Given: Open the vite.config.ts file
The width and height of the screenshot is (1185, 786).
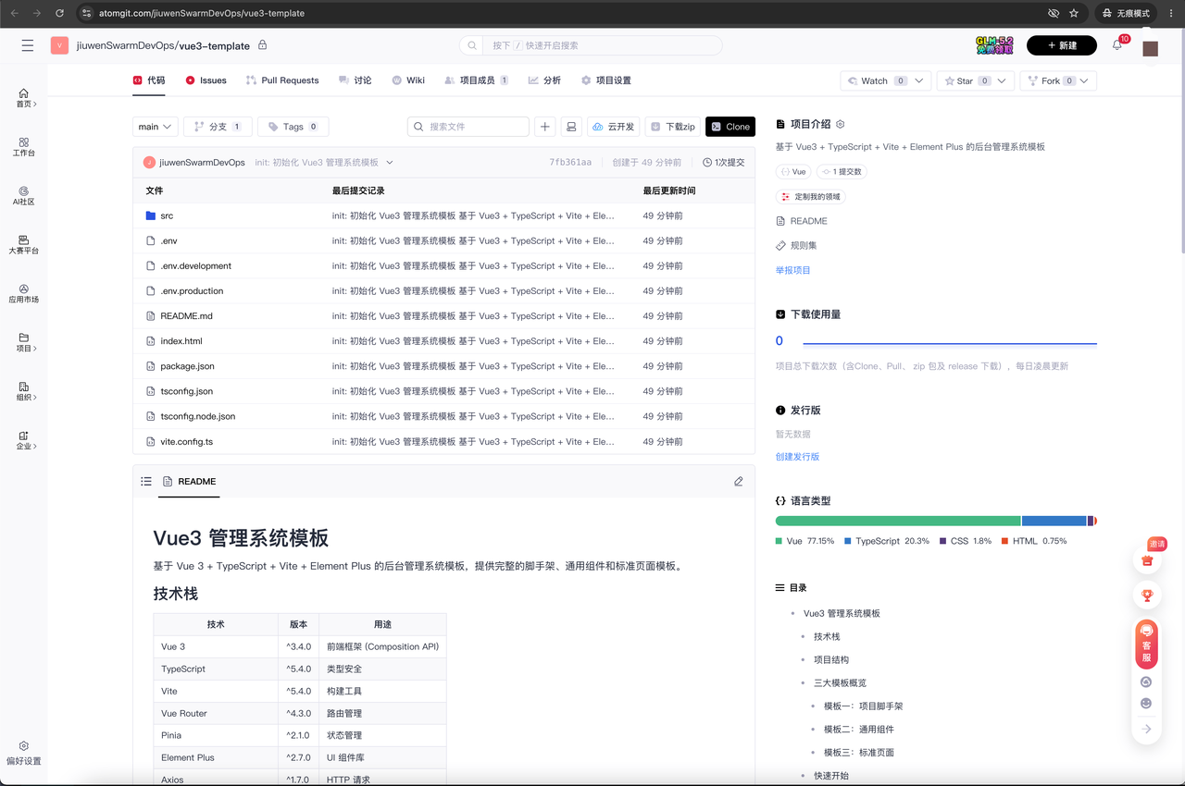Looking at the screenshot, I should pos(186,442).
